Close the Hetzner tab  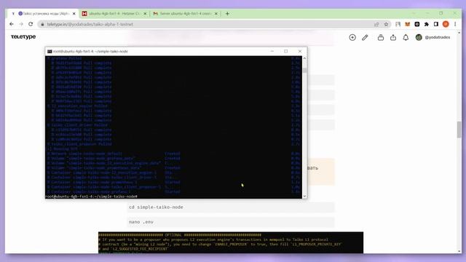145,14
